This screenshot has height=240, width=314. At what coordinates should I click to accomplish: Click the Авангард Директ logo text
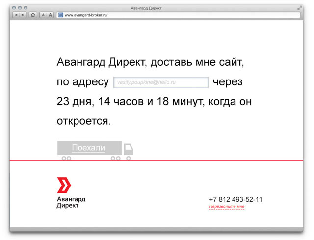coord(71,202)
